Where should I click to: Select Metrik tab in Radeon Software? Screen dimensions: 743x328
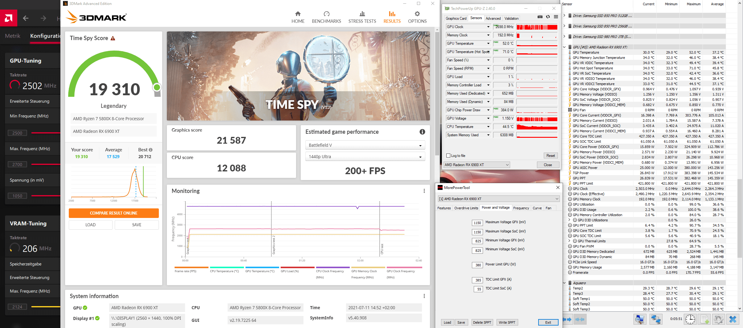(13, 36)
